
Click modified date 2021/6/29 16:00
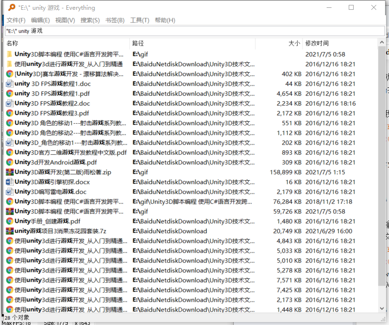[x=329, y=231]
